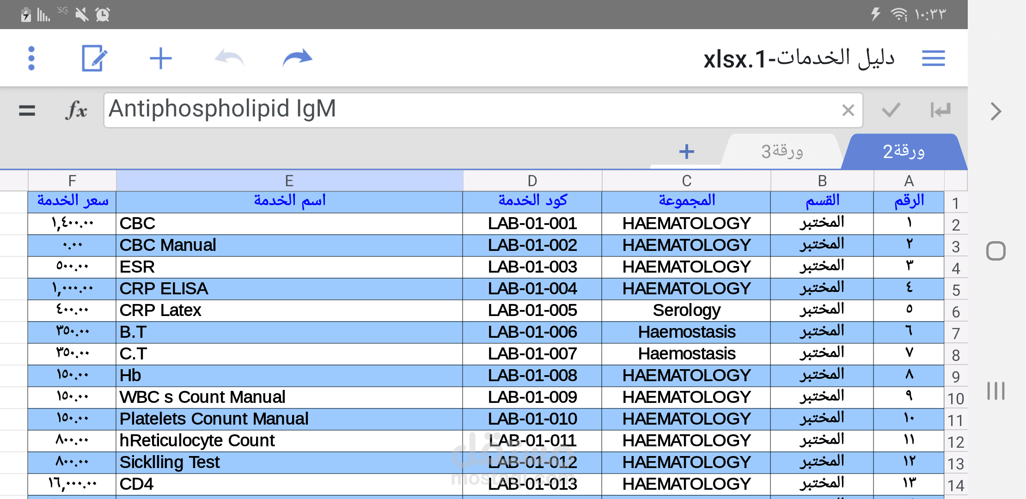Open the fx function insert button
The width and height of the screenshot is (1026, 499).
click(76, 110)
